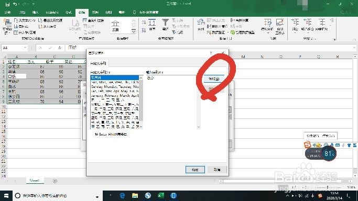The height and width of the screenshot is (201, 358).
Task: Open the Outline (分级显示) dialog launcher
Action: (335, 39)
